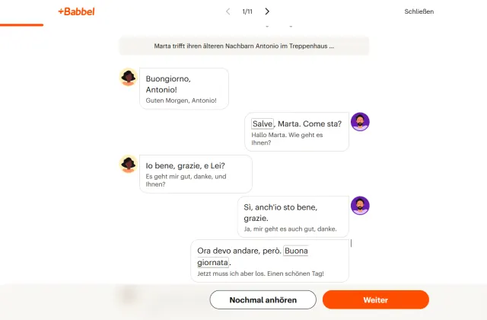Click Antonio's avatar beside Salve message

tap(360, 122)
